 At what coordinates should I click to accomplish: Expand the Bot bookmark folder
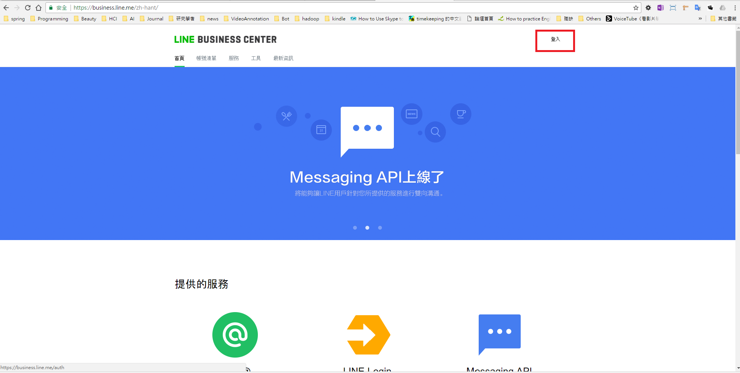tap(282, 18)
